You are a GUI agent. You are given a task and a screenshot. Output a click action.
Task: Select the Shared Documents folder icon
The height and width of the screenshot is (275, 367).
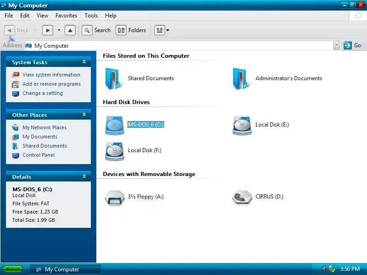pyautogui.click(x=114, y=78)
